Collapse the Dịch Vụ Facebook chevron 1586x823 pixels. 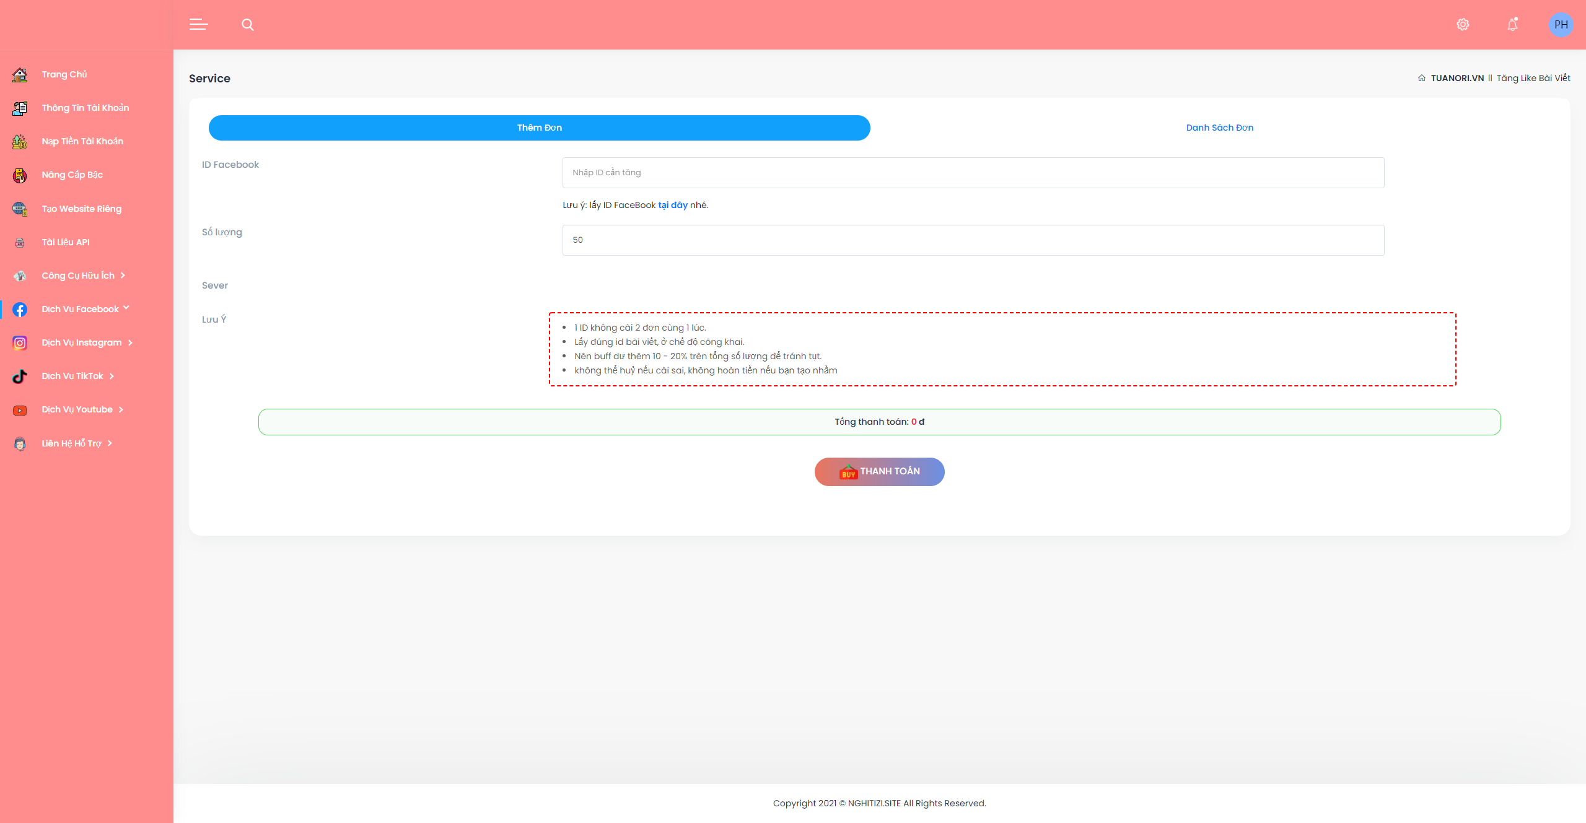(x=126, y=307)
